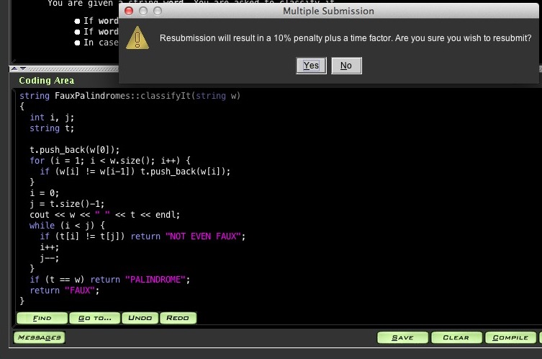Image resolution: width=542 pixels, height=359 pixels.
Task: Place cursor on the classifyIt function signature
Action: 130,96
